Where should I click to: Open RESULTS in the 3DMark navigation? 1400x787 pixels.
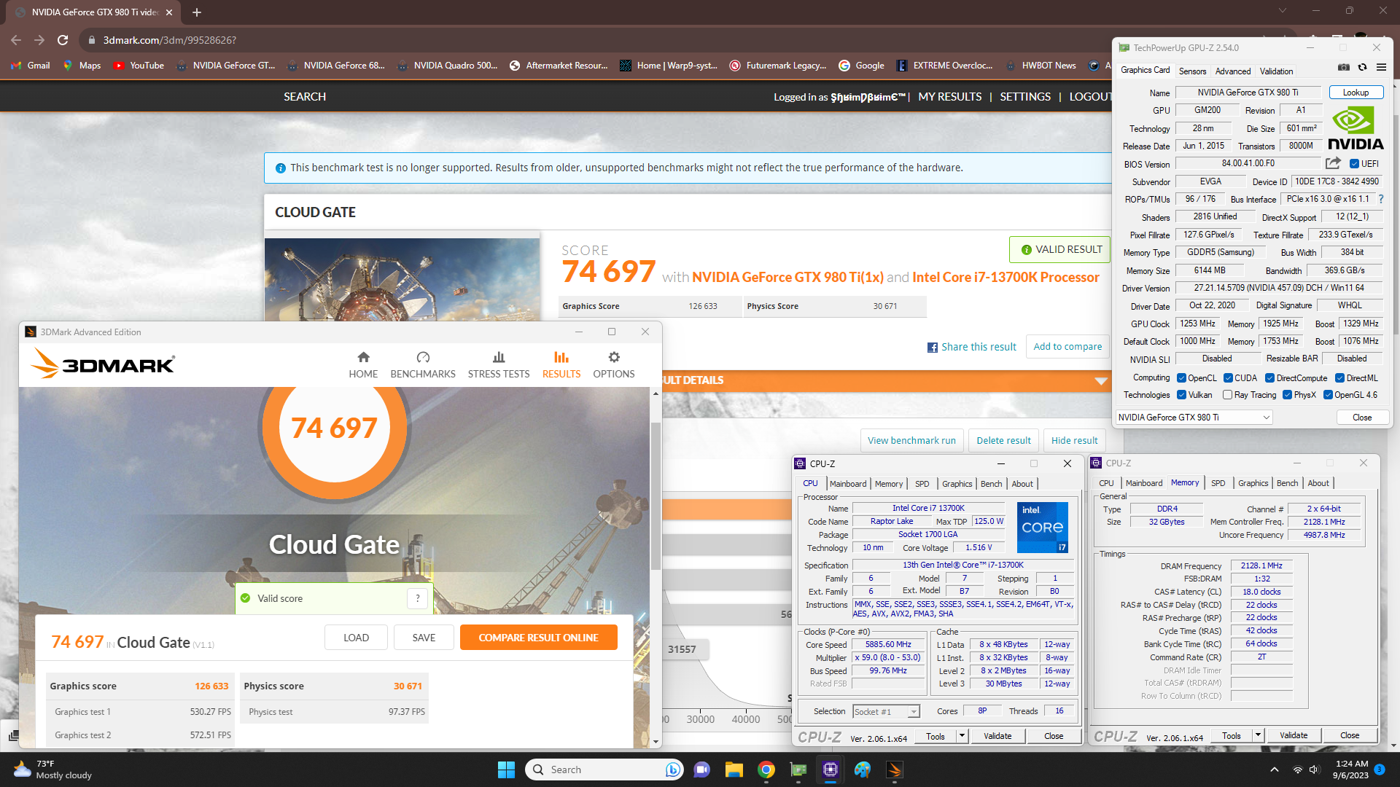(561, 364)
